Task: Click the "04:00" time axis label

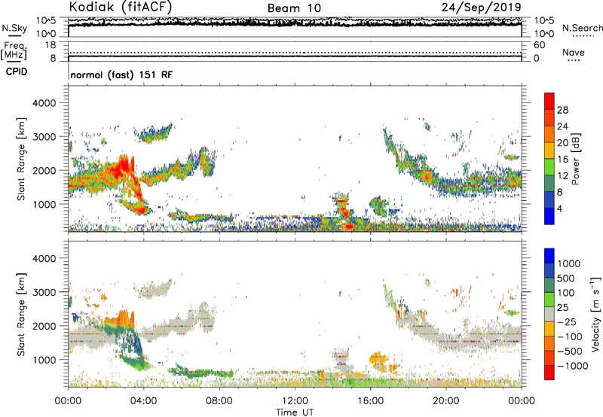Action: pos(143,401)
